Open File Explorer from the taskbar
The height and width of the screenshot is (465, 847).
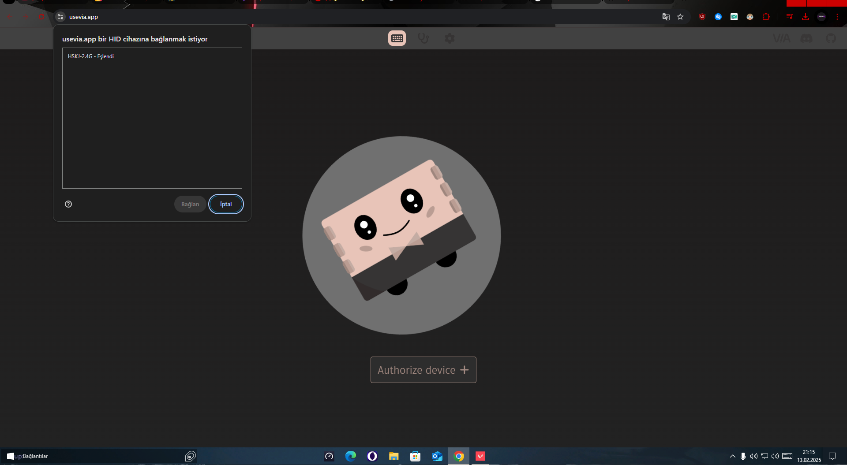click(394, 456)
